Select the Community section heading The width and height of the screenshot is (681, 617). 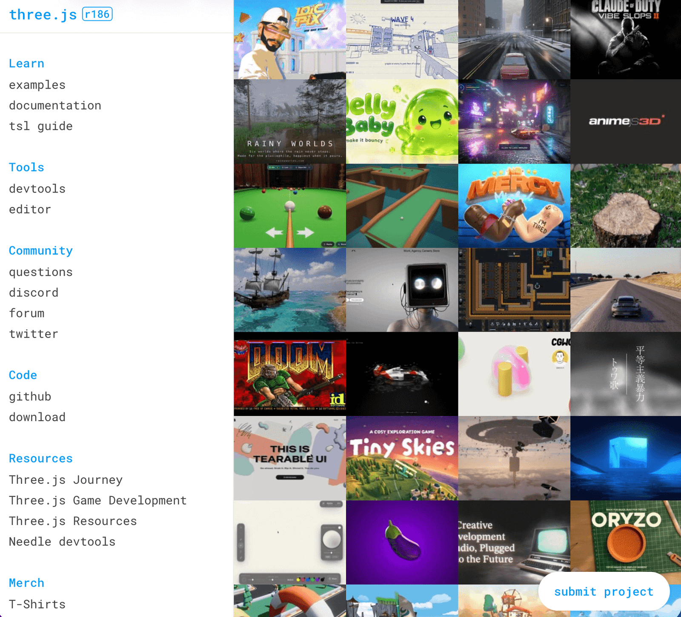(x=41, y=250)
